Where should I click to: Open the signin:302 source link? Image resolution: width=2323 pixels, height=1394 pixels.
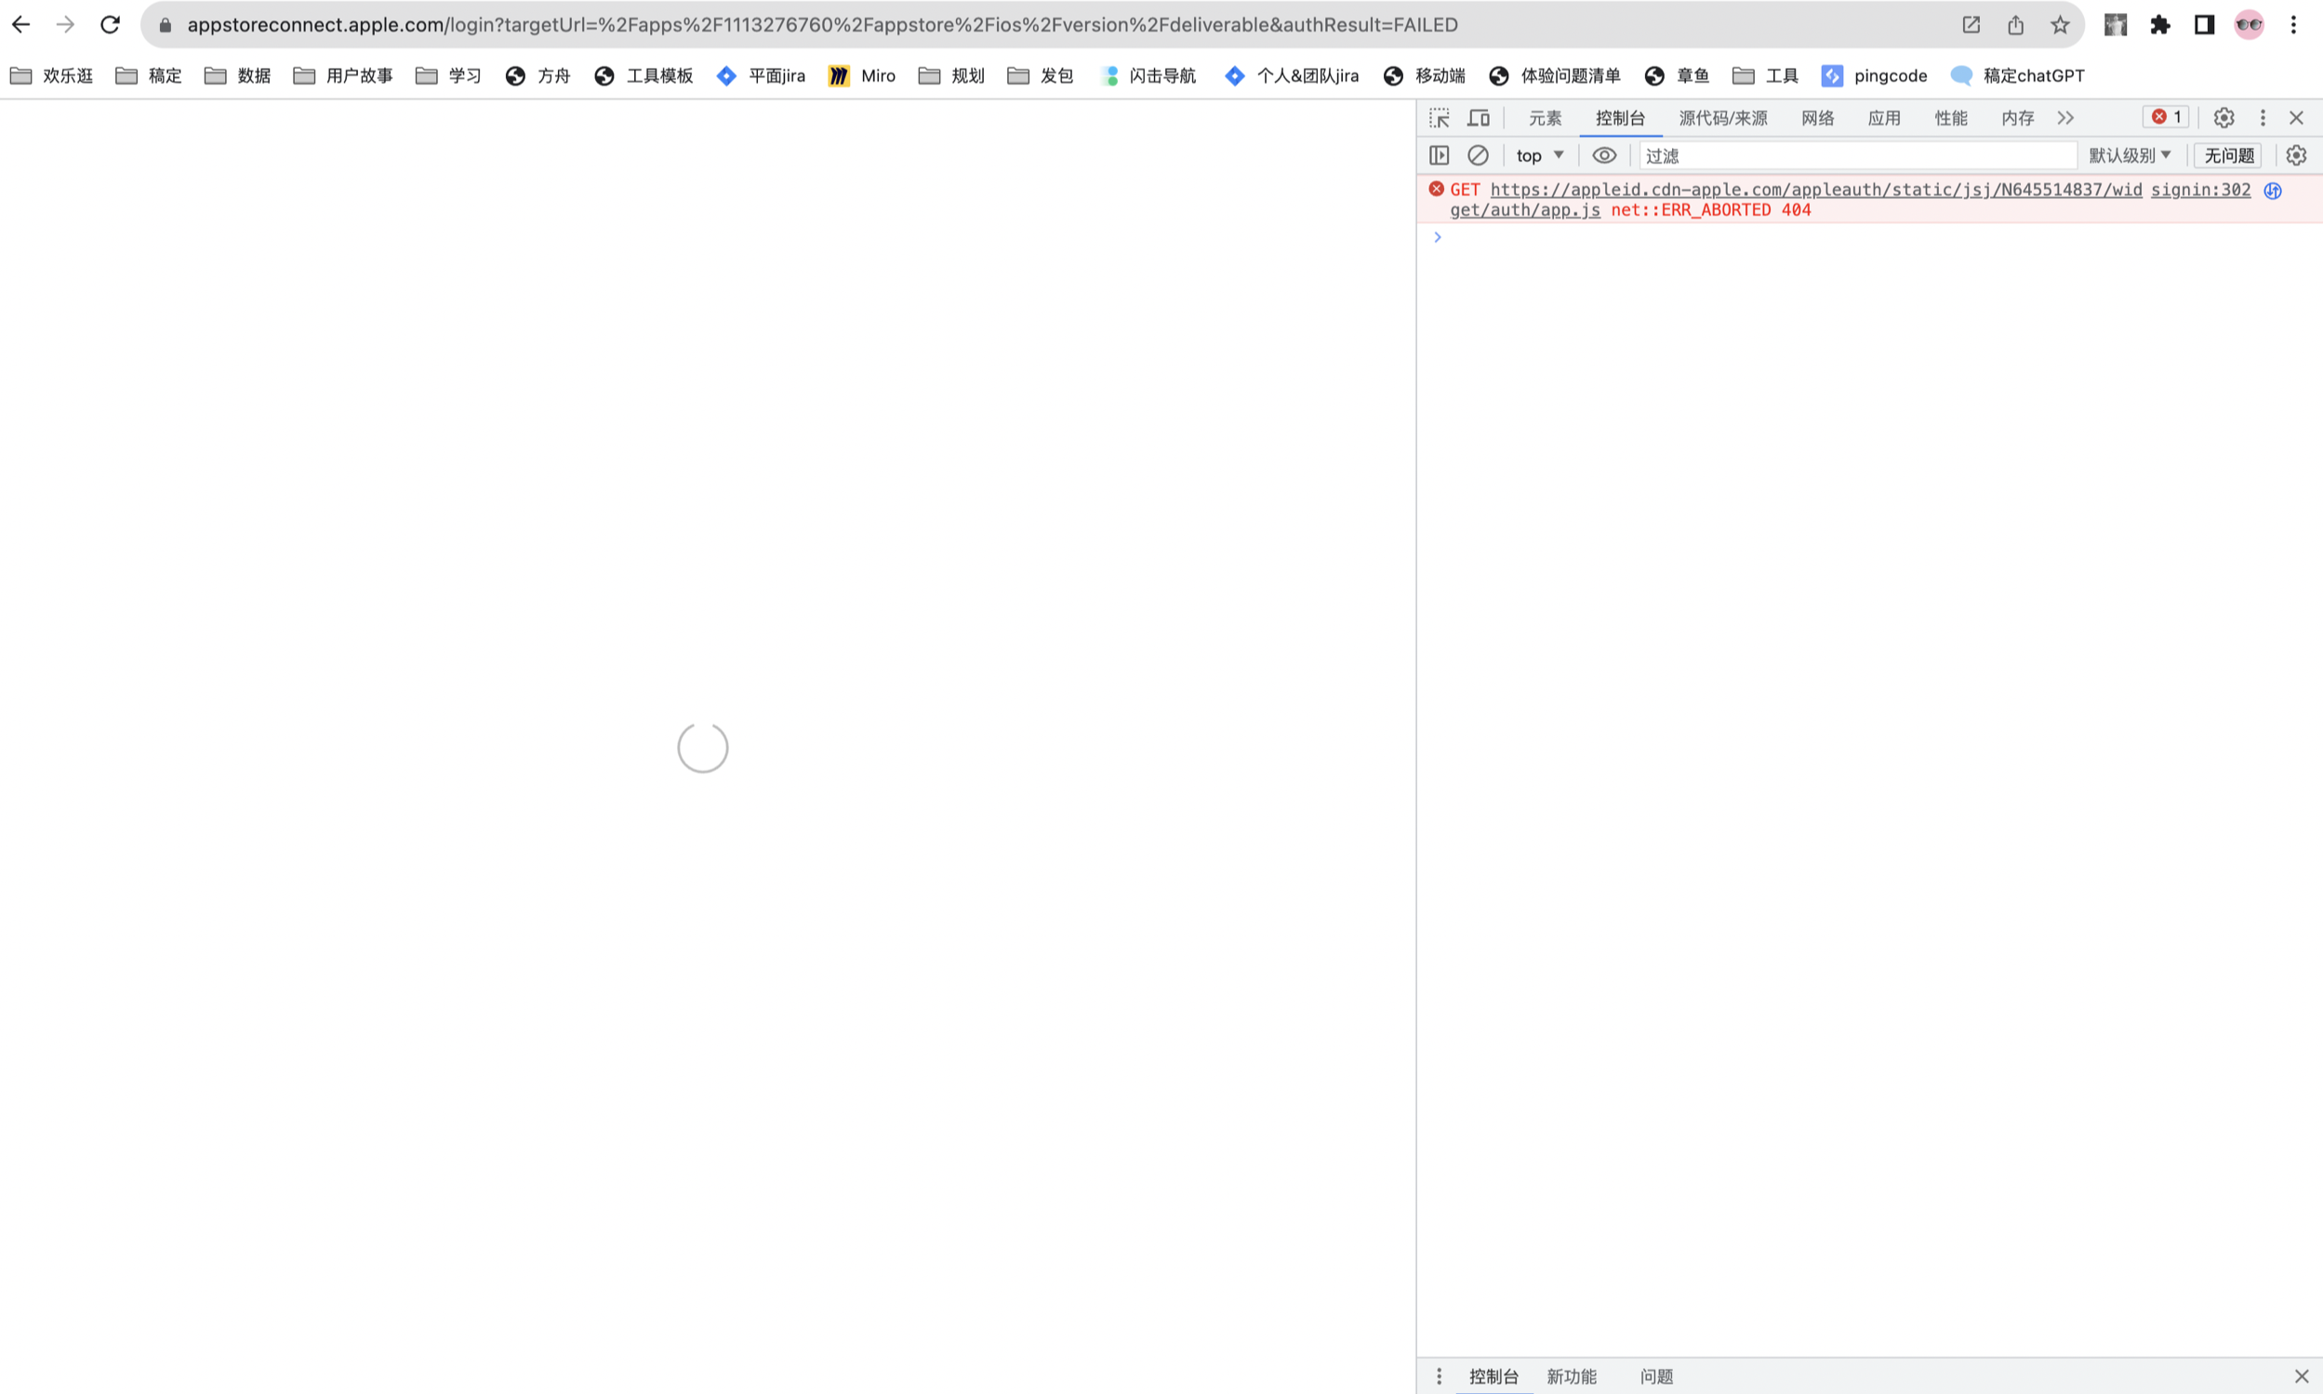click(x=2200, y=190)
